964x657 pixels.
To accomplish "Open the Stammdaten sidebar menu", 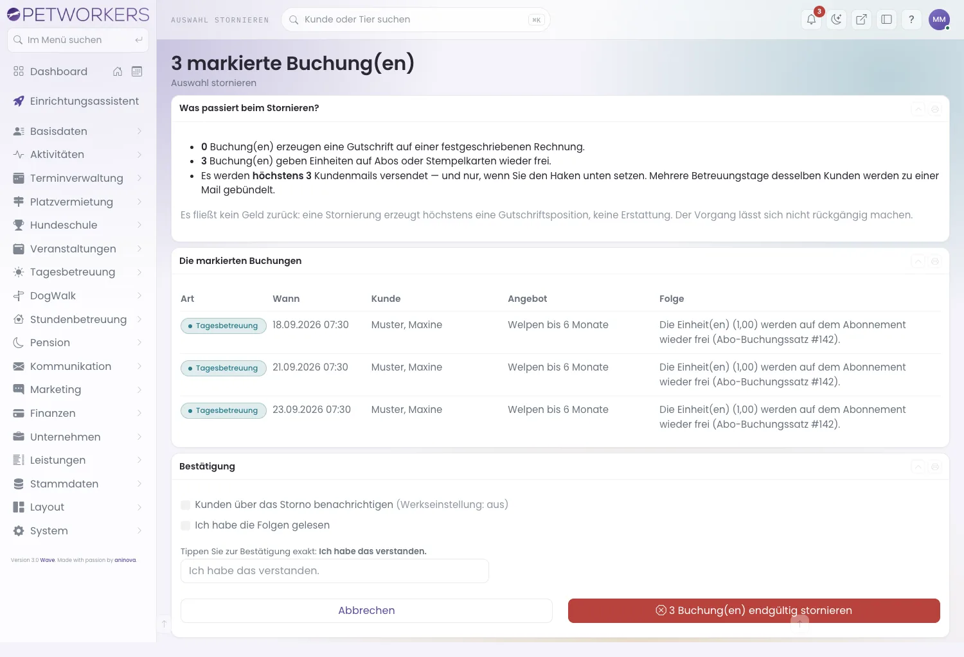I will coord(78,484).
